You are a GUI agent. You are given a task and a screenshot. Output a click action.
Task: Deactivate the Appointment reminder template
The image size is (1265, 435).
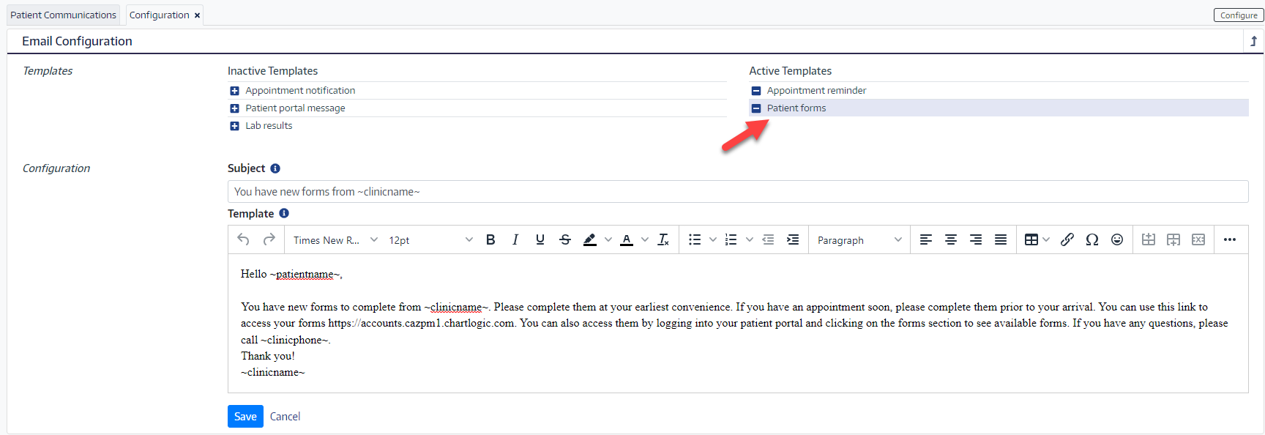click(756, 91)
